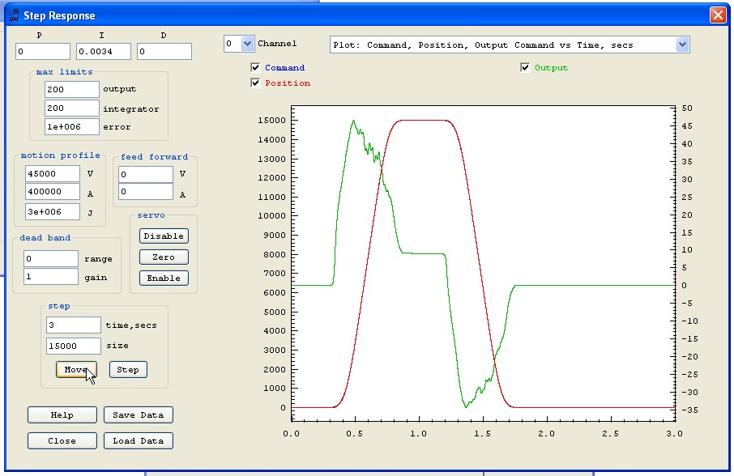Screen dimensions: 734x476
Task: Click the P gain input field
Action: click(42, 52)
